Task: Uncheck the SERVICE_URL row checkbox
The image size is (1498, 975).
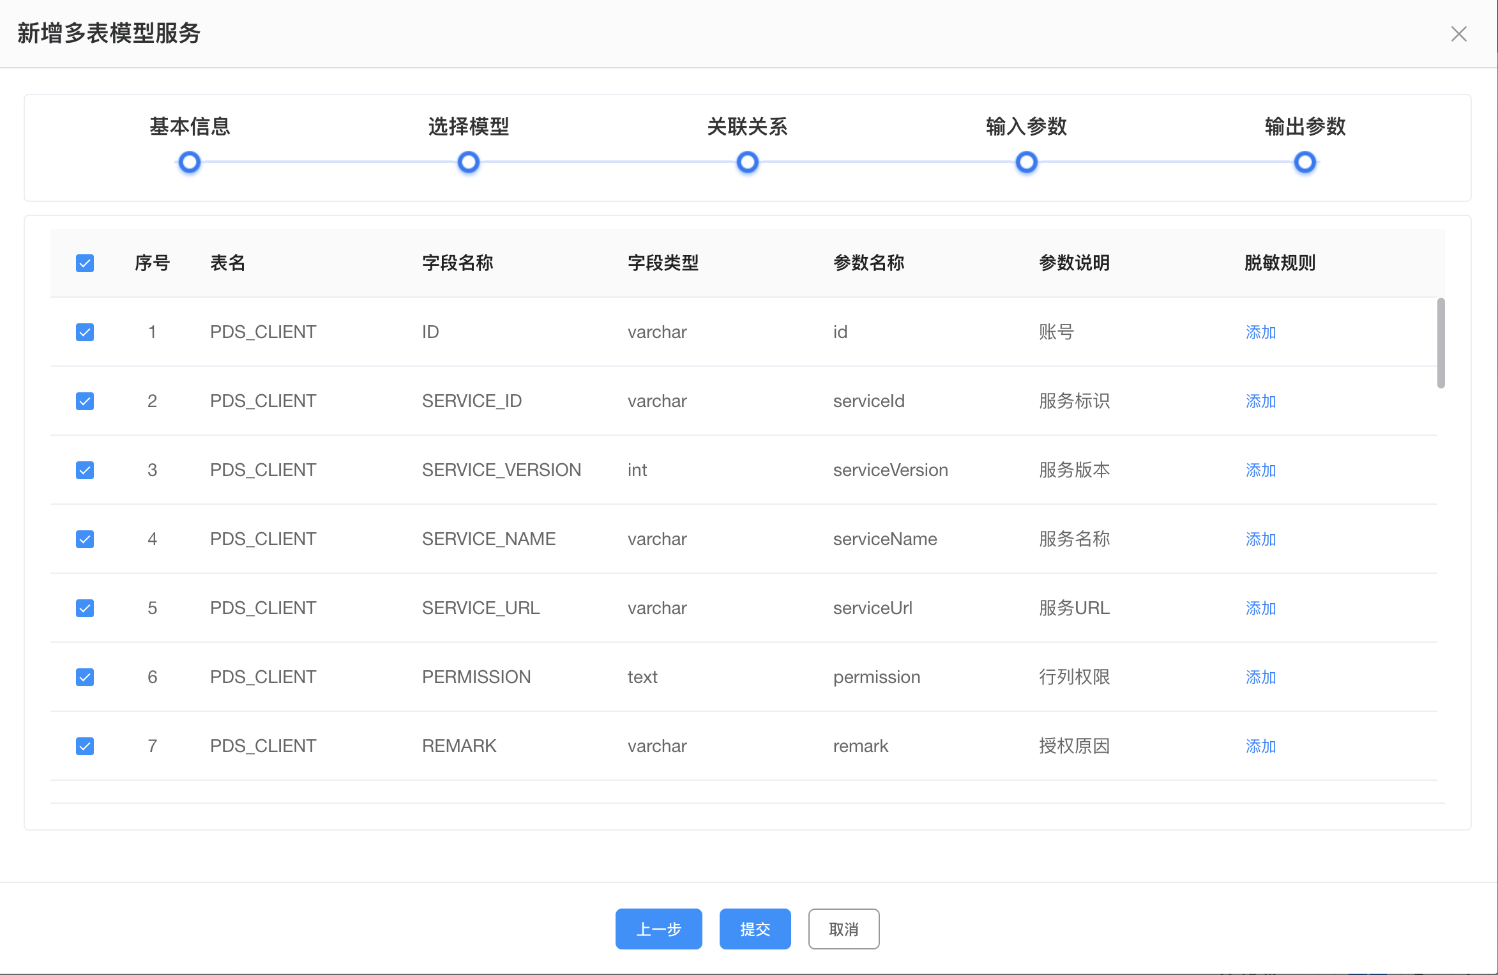Action: click(x=85, y=608)
